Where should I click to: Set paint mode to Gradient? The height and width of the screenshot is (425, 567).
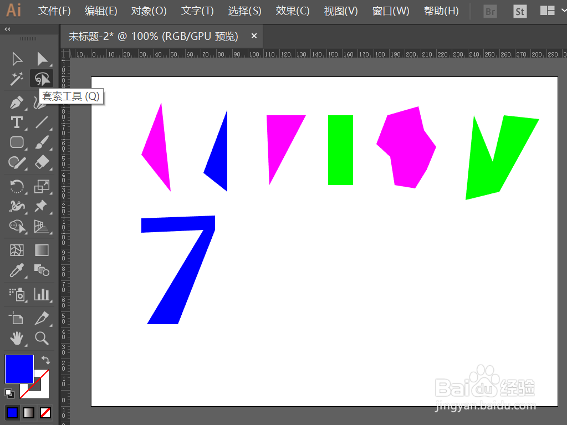click(x=29, y=413)
